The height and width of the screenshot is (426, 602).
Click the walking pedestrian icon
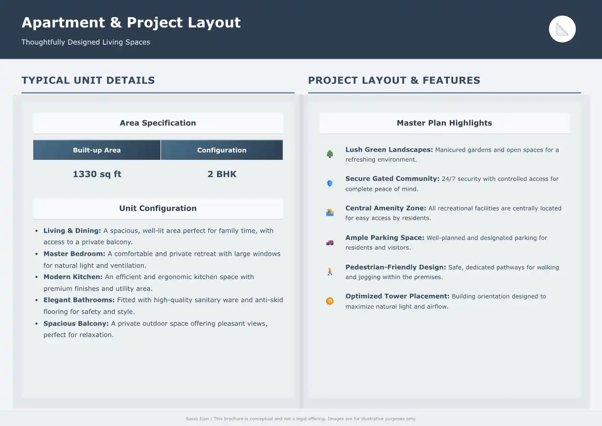point(330,272)
